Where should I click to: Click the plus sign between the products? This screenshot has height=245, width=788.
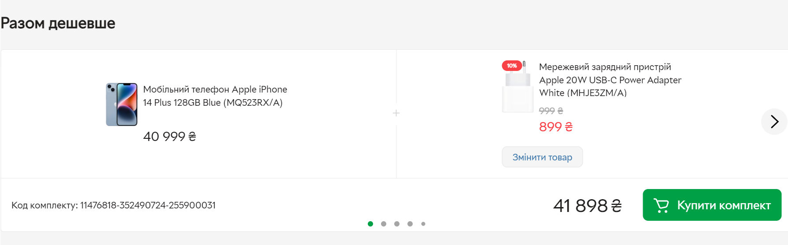coord(396,113)
